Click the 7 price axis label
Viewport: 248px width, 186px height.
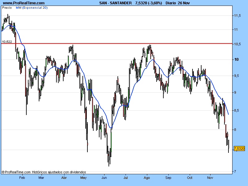tap(235, 171)
